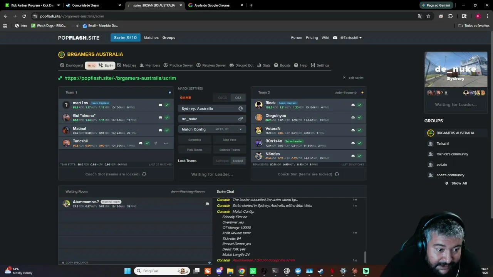This screenshot has height=277, width=493.
Task: Click the Peça ao Gemini button
Action: tap(436, 5)
